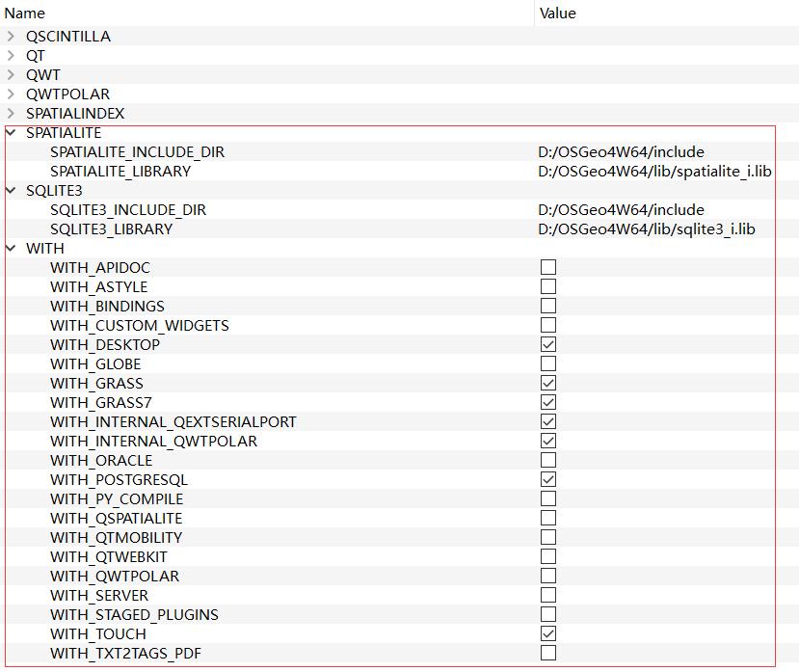Select the QT group label
The width and height of the screenshot is (799, 672).
[x=35, y=56]
